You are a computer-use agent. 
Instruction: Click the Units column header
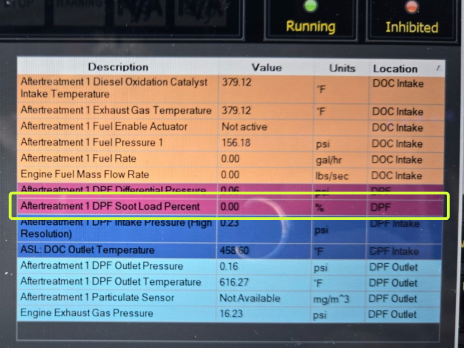click(342, 68)
